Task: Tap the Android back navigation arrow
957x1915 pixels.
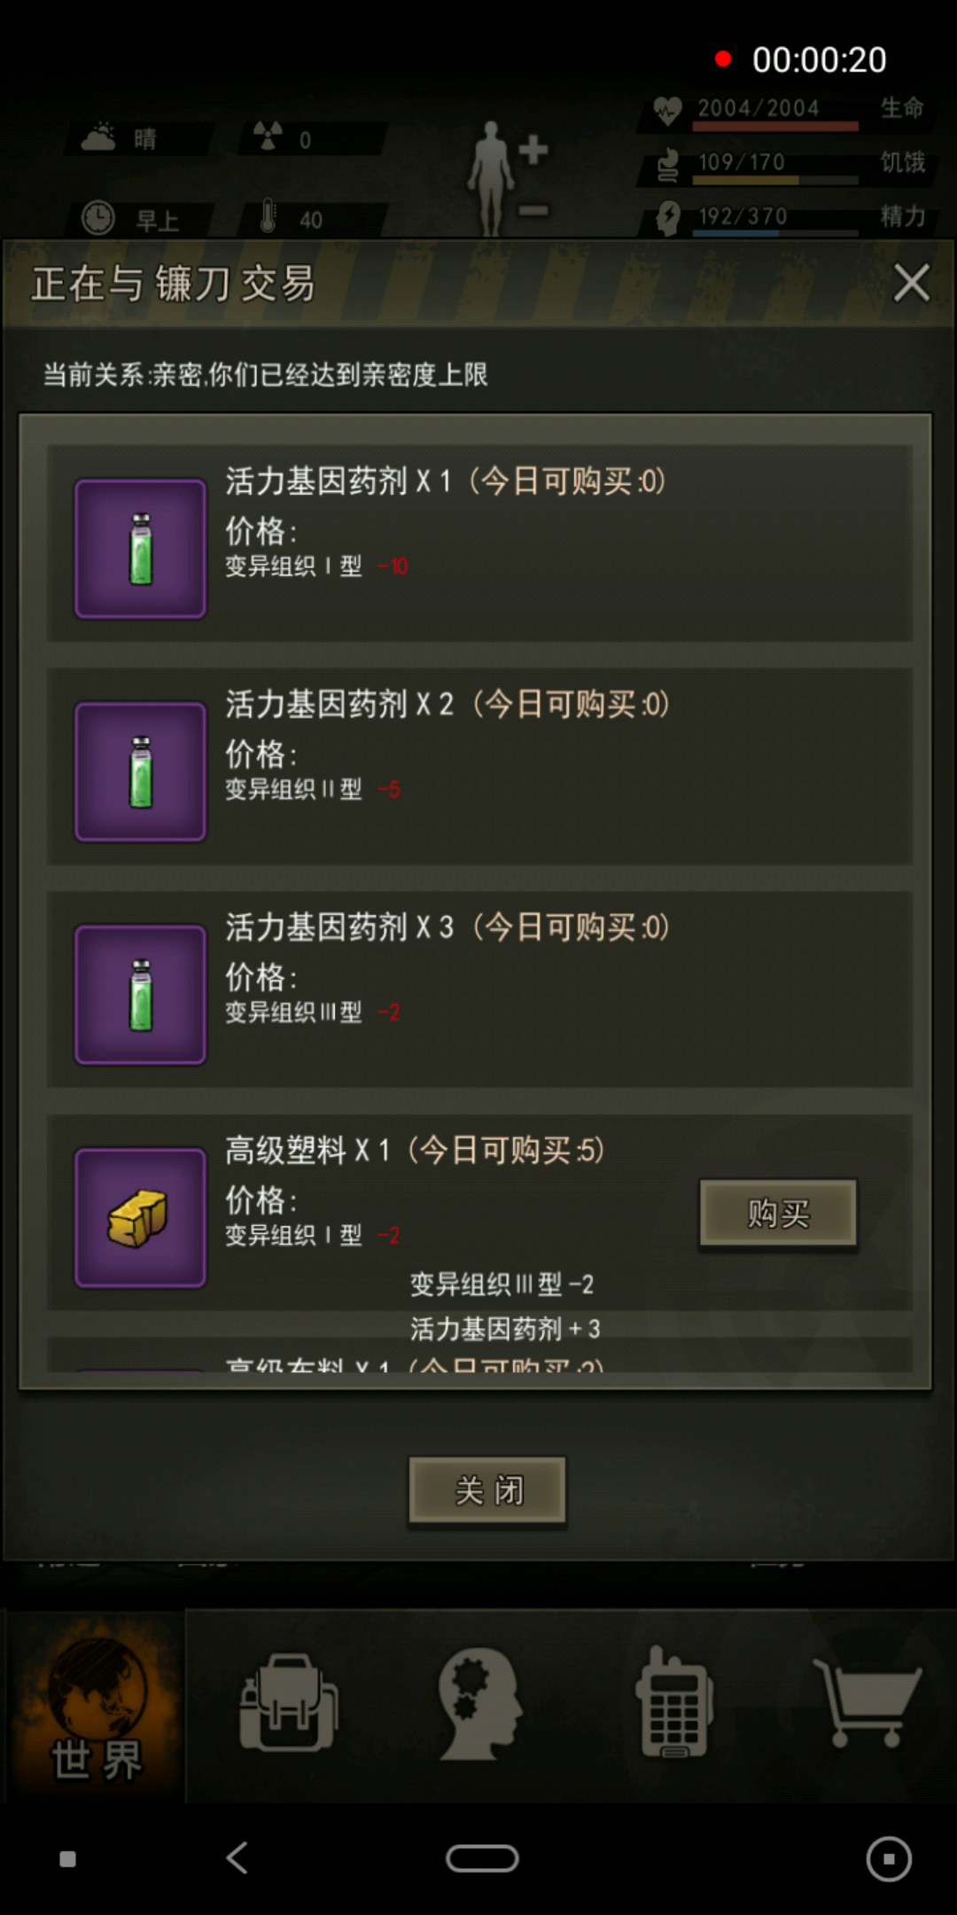Action: point(237,1857)
